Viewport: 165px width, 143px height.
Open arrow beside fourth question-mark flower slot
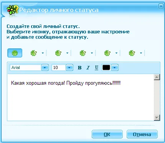click(x=116, y=53)
